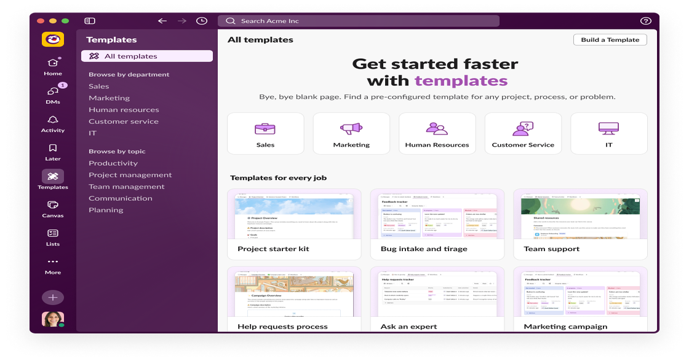689x361 pixels.
Task: Open Home from the Slack rail
Action: click(x=53, y=63)
